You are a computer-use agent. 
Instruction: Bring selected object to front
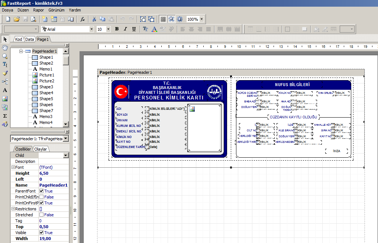[x=143, y=19]
